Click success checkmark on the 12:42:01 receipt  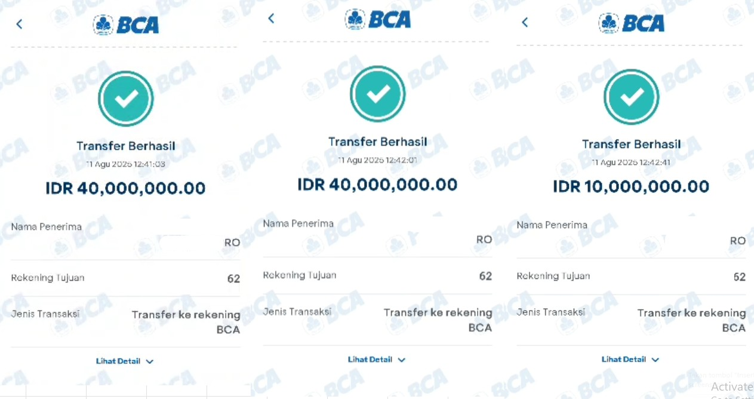(378, 94)
